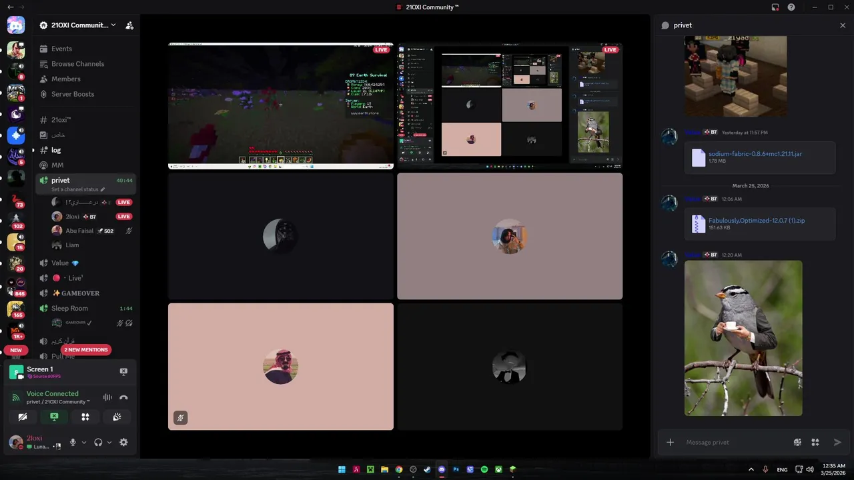
Task: Open the bird with cup image
Action: 743,338
